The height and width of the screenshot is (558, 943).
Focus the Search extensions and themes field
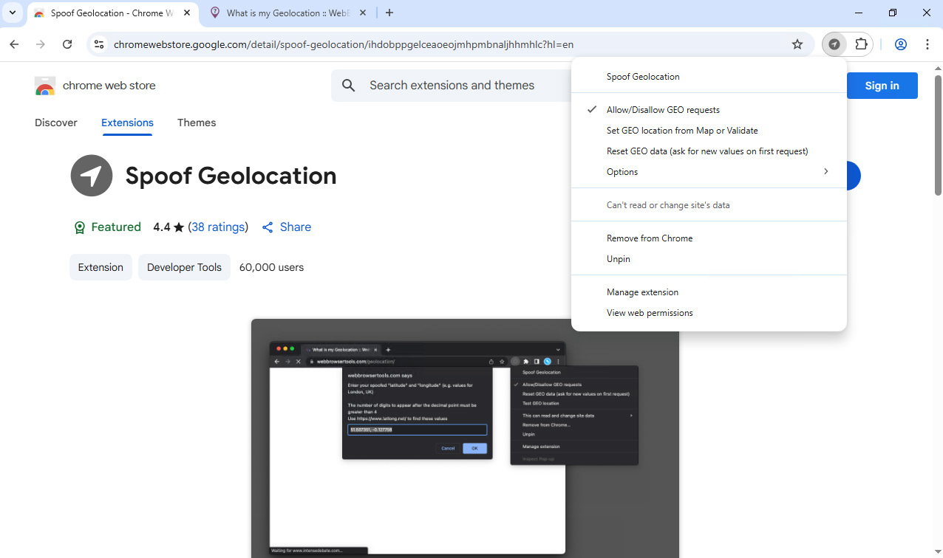452,86
